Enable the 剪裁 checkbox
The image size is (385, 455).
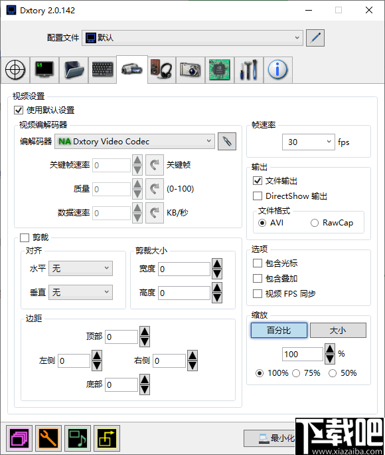coord(25,237)
